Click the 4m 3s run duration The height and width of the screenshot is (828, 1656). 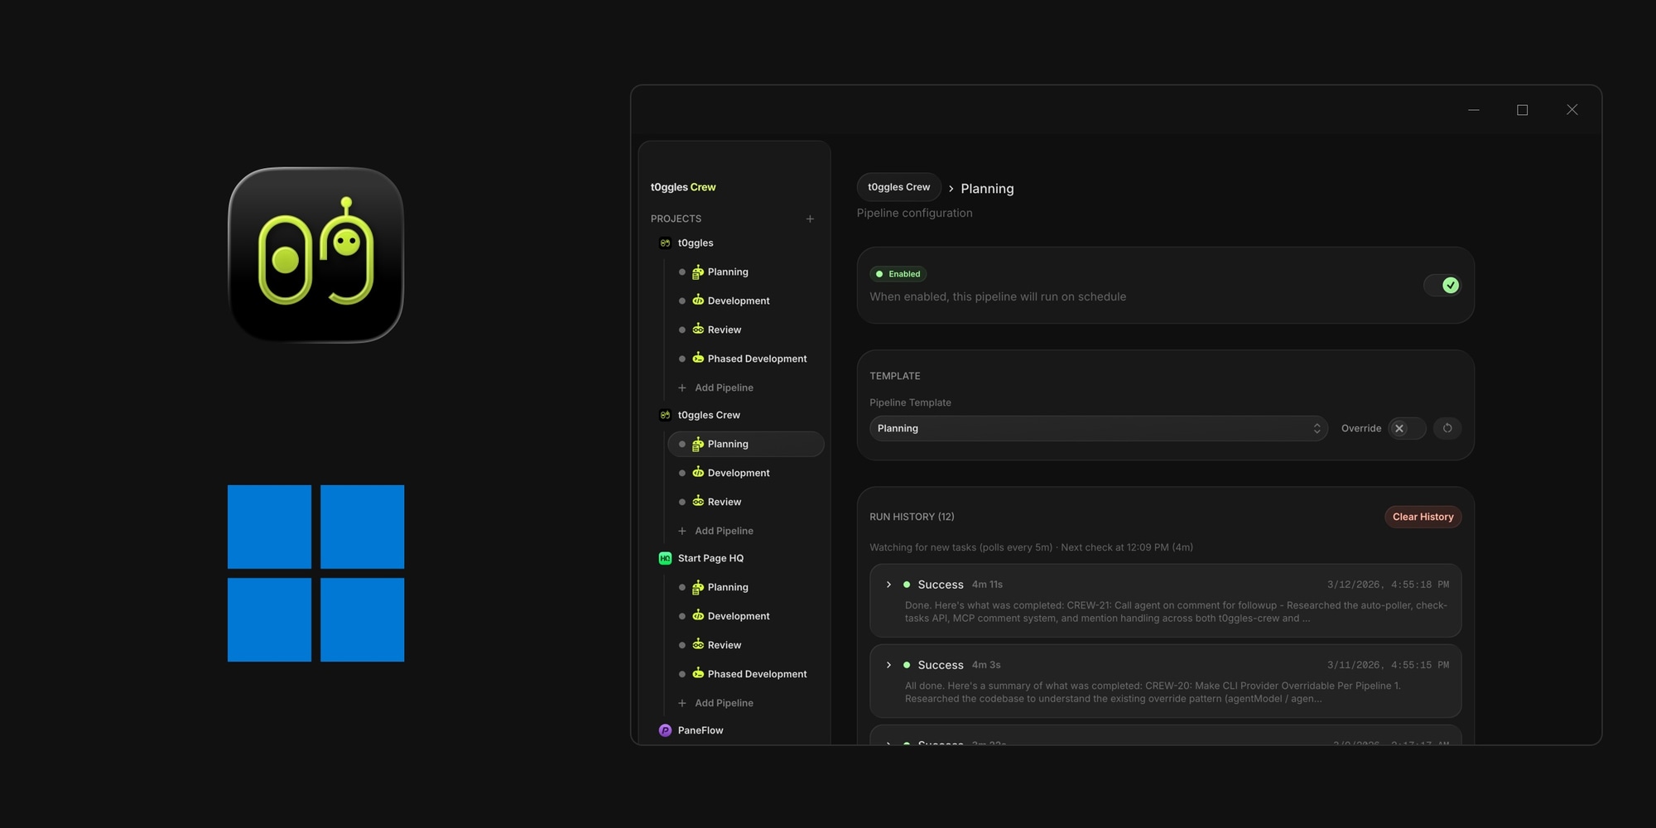click(986, 665)
